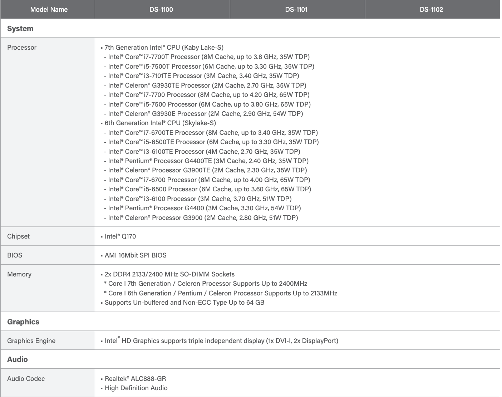Click the DS-1100 column header
502x397 pixels.
click(161, 10)
